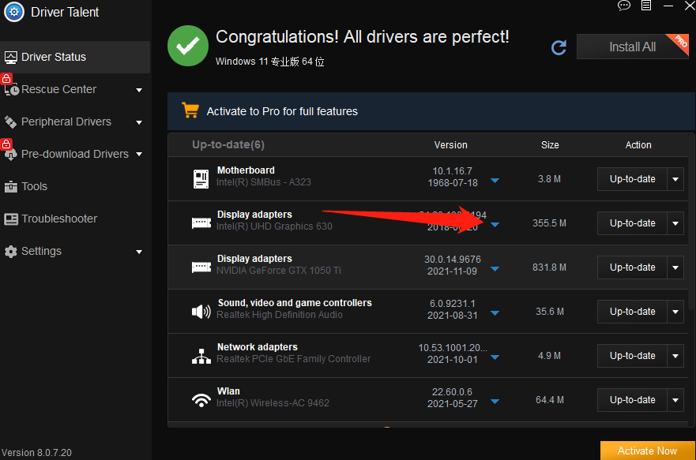The width and height of the screenshot is (696, 460).
Task: Click the 831.8 M size value
Action: tap(550, 267)
